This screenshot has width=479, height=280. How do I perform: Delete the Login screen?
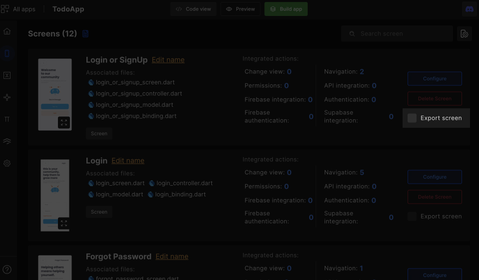(435, 197)
